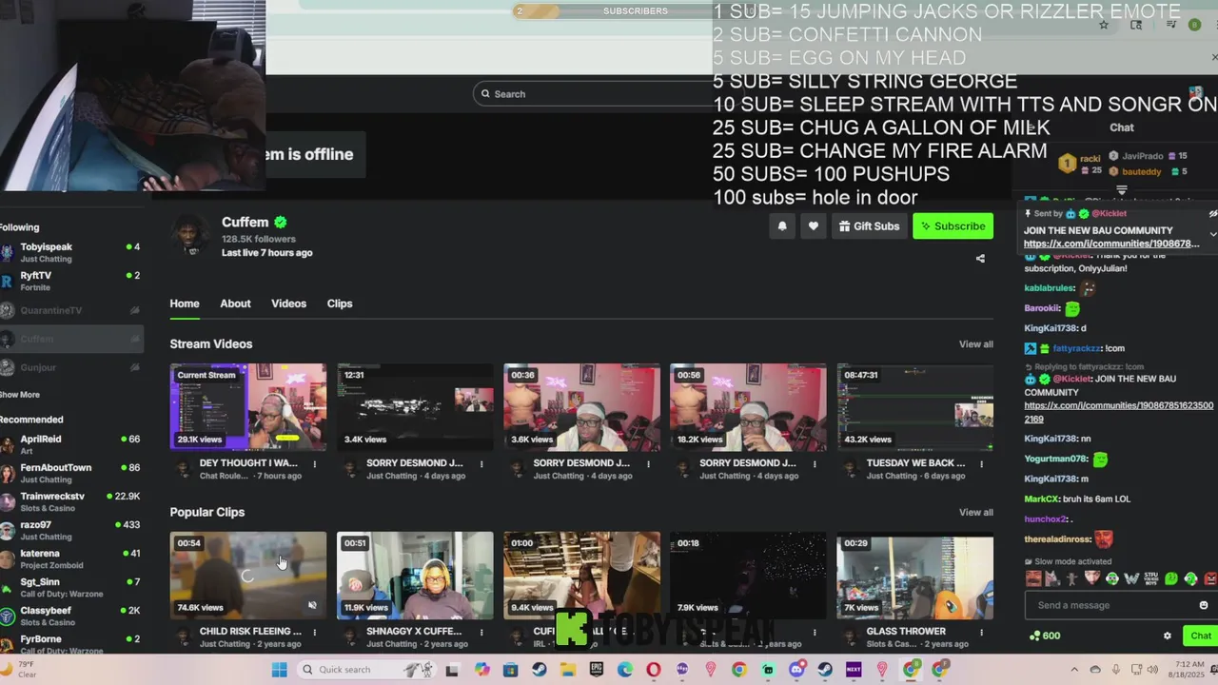Open the 08:47:31 TUESDAY WE BACK thumbnail
The width and height of the screenshot is (1218, 685).
tap(914, 406)
